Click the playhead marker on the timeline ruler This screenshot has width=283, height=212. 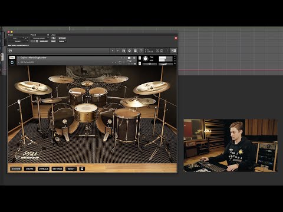point(69,29)
